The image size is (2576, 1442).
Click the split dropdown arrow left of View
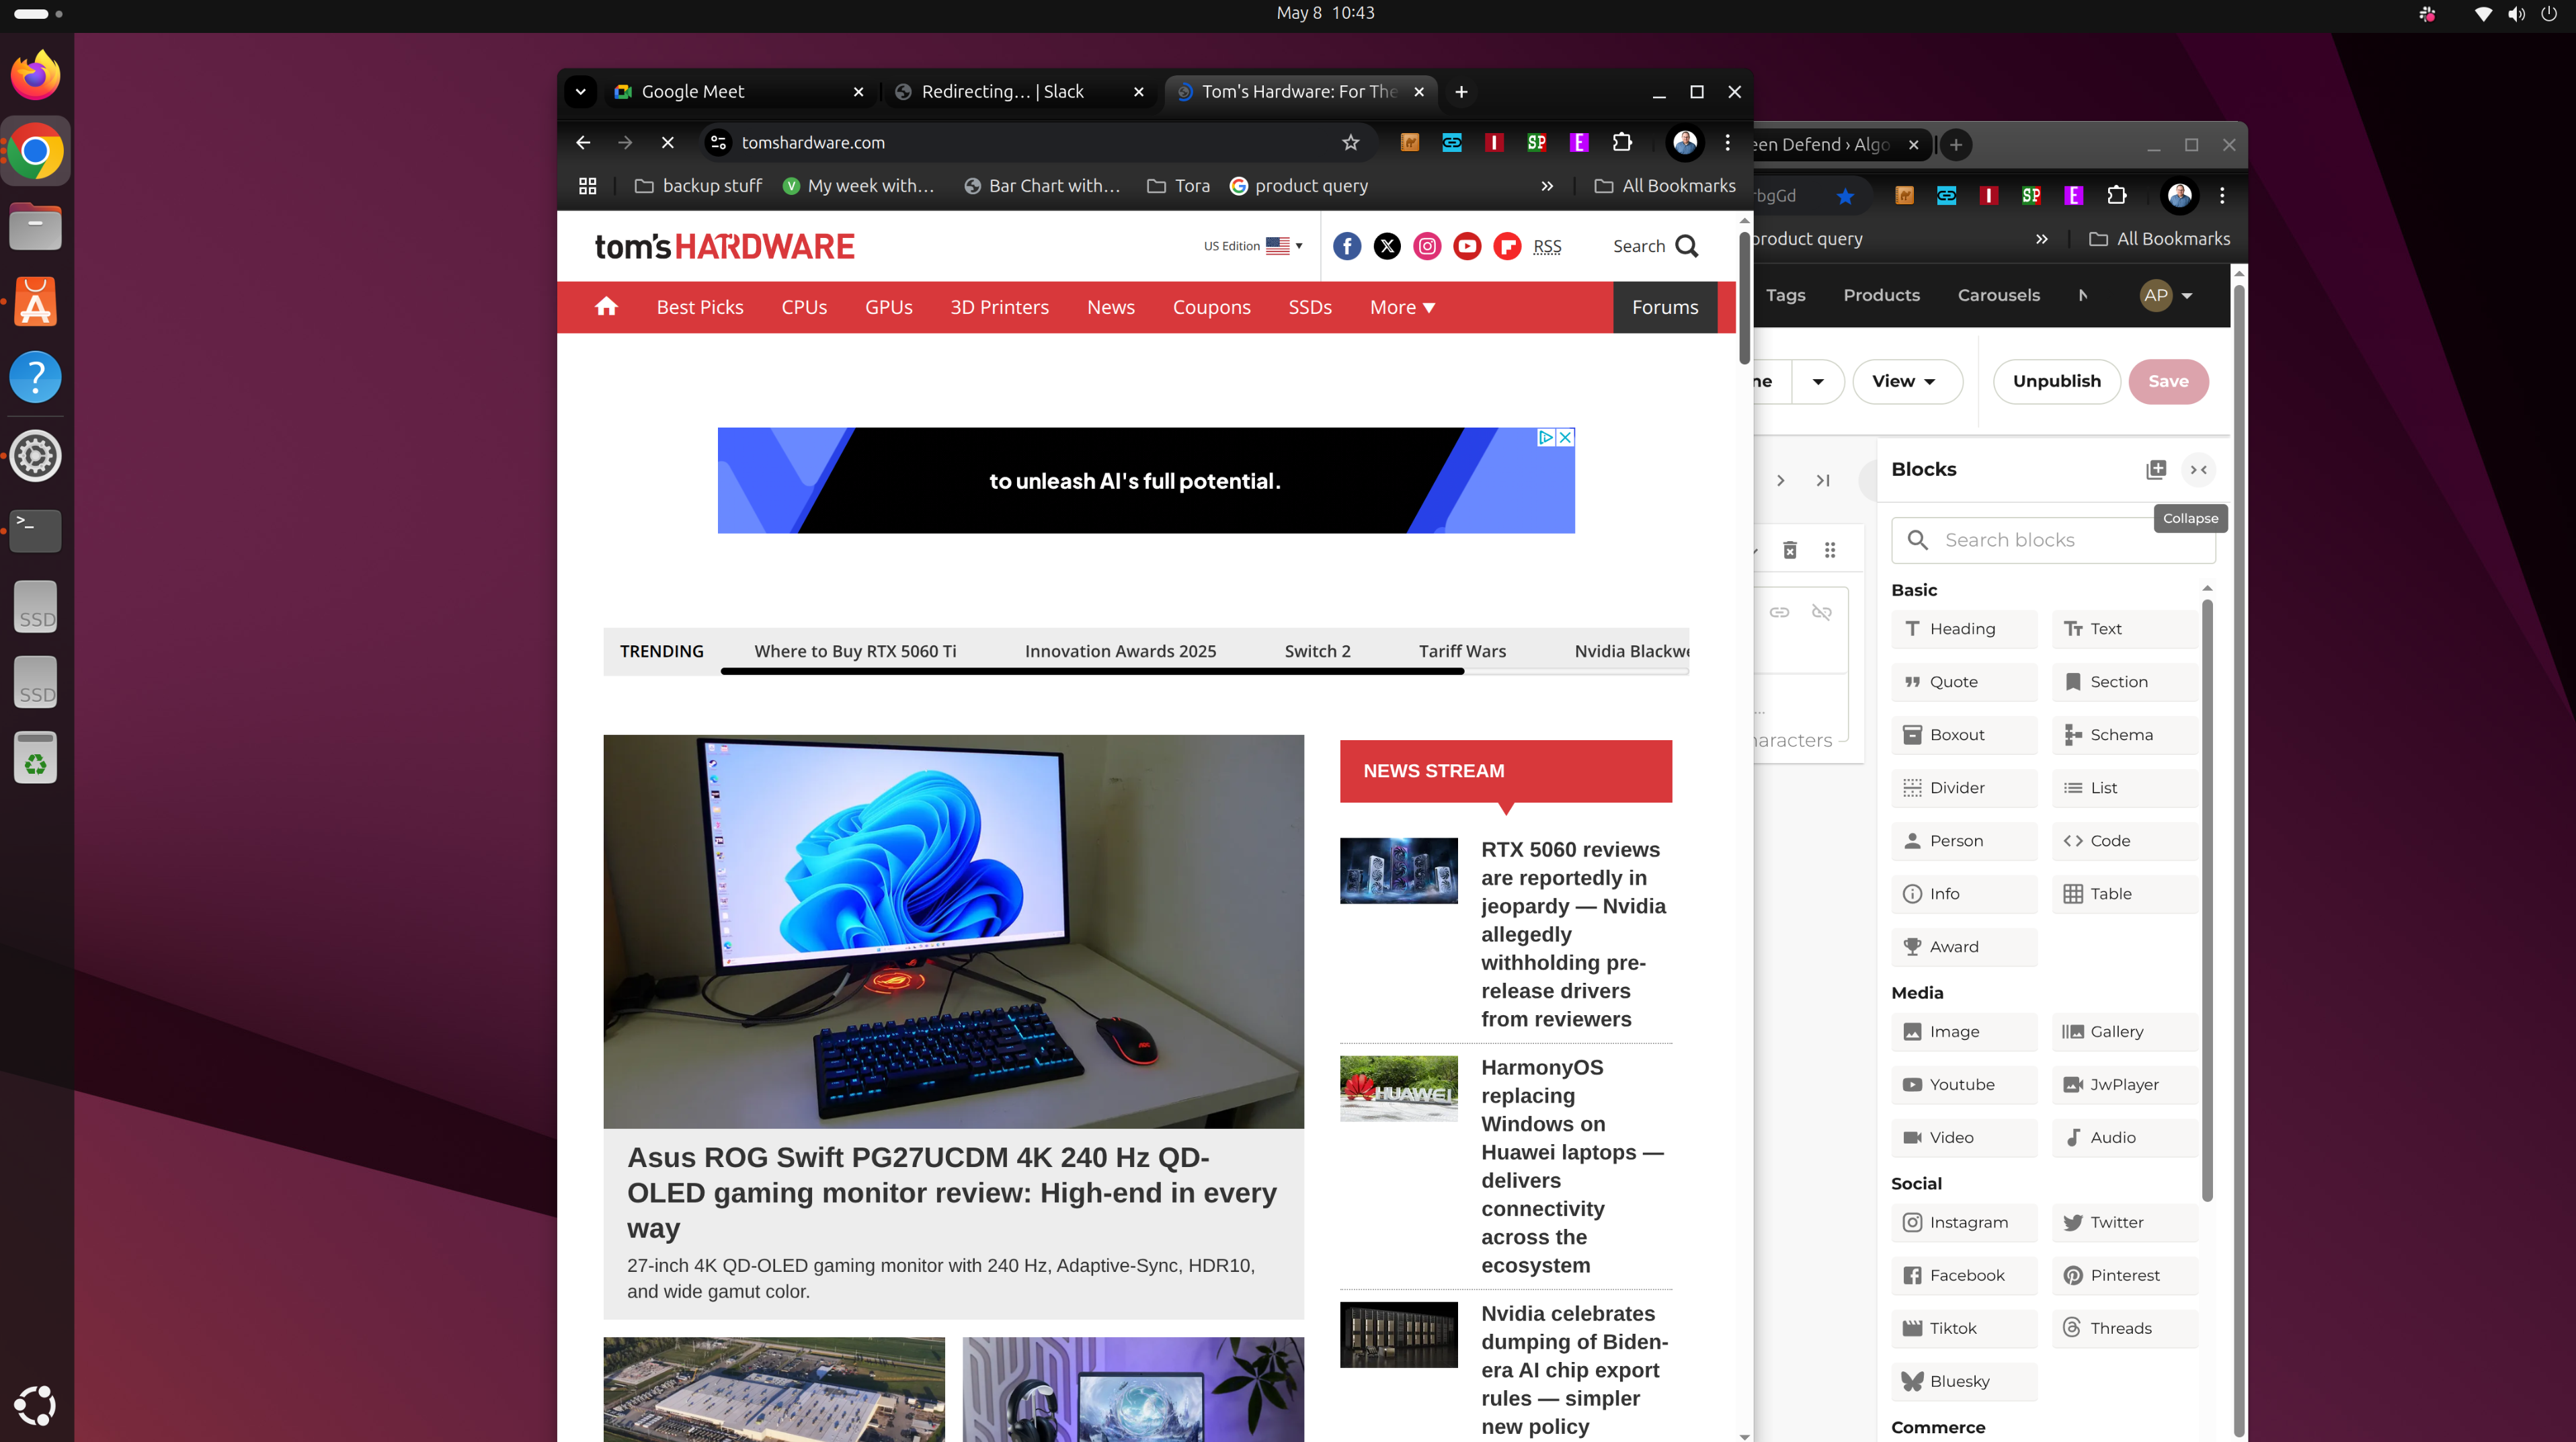[1818, 381]
